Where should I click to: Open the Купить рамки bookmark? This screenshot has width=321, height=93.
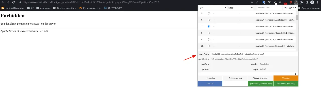click(91, 8)
